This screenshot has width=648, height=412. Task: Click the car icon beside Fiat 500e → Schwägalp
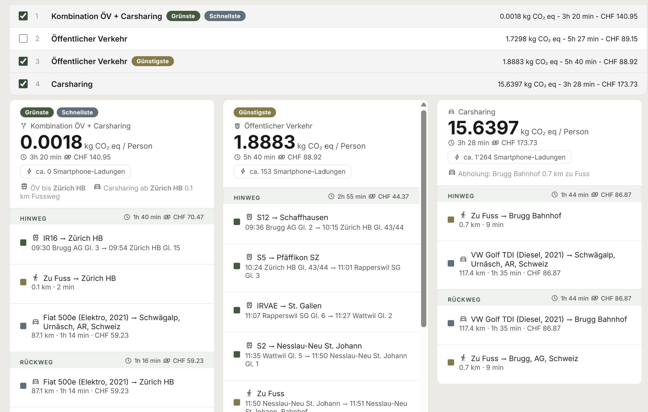coord(36,322)
